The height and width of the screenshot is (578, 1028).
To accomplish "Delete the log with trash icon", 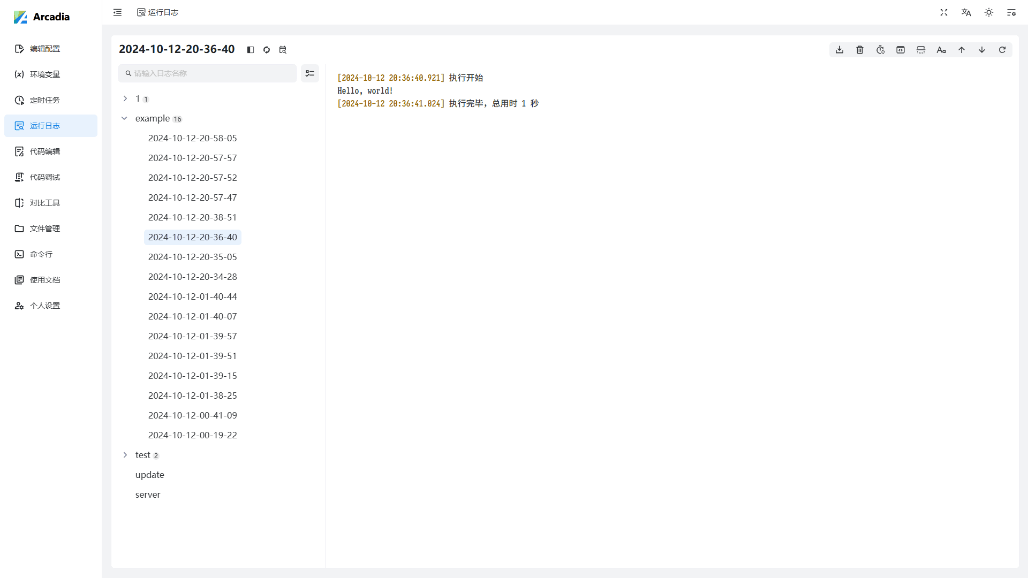I will (x=860, y=50).
